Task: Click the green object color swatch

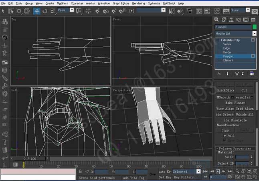Action: pos(255,27)
